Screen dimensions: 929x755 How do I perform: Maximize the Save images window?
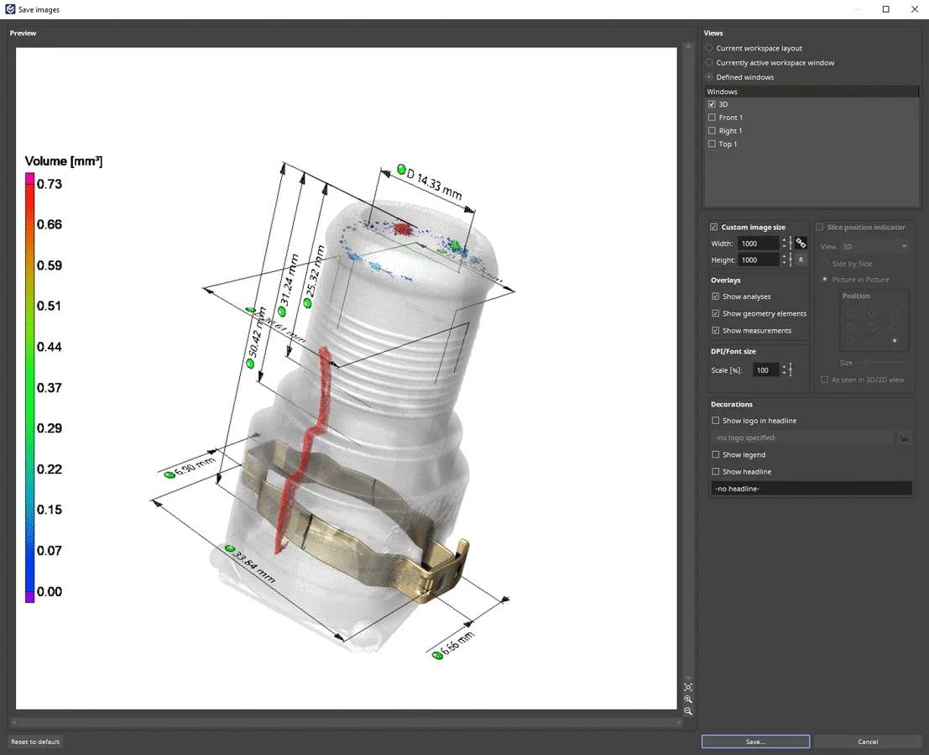point(885,9)
